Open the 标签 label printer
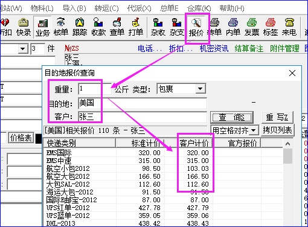The width and height of the screenshot is (308, 227). coord(271,27)
